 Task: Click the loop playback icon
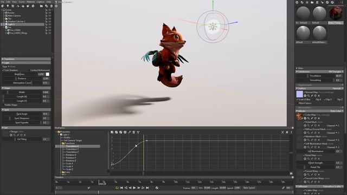(x=117, y=188)
